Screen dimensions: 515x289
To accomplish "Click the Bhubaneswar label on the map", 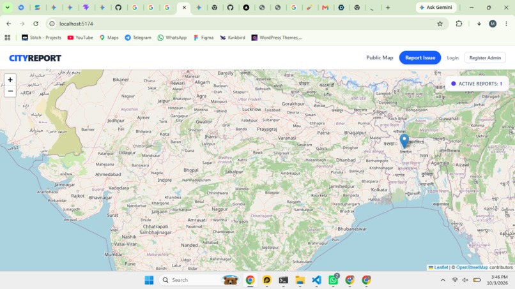I will pos(352,229).
